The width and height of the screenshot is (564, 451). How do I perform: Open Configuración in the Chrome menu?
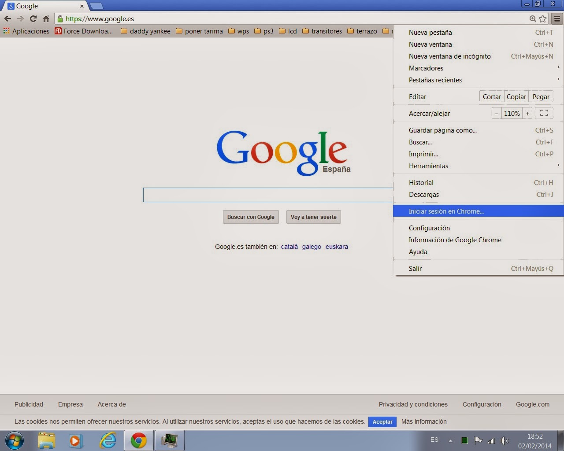click(478, 228)
